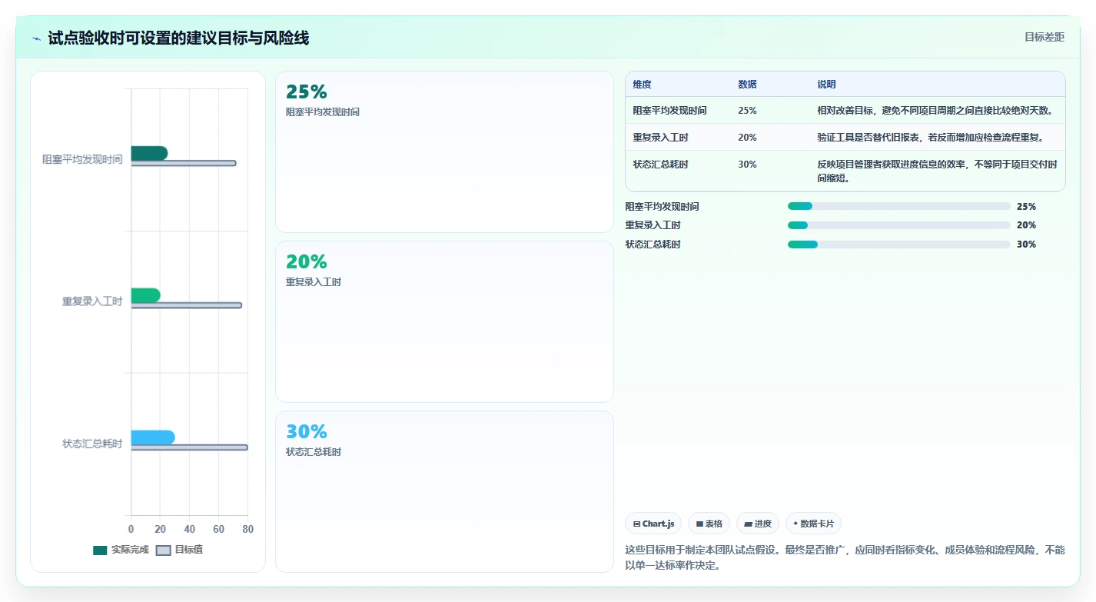Viewport: 1096px width, 602px height.
Task: Click 阻塞平均发现时间 target bar in chart
Action: [184, 163]
